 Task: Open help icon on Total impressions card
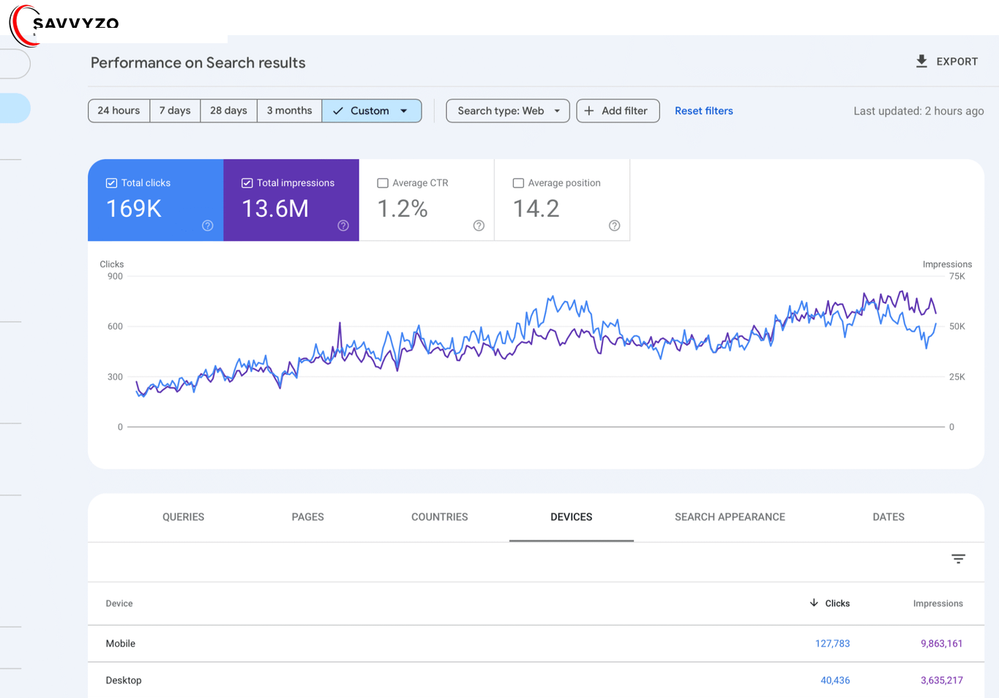point(343,226)
